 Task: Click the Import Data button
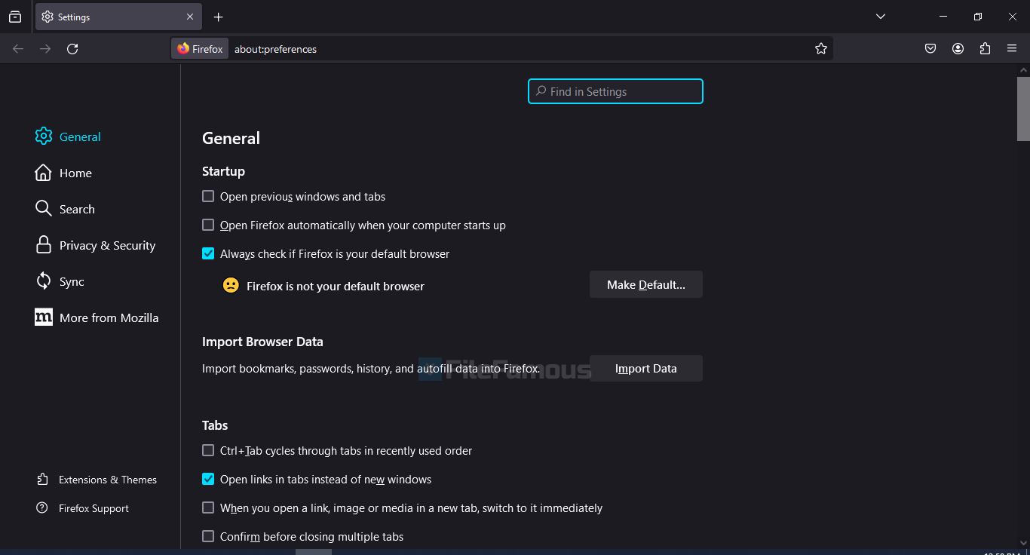(646, 368)
